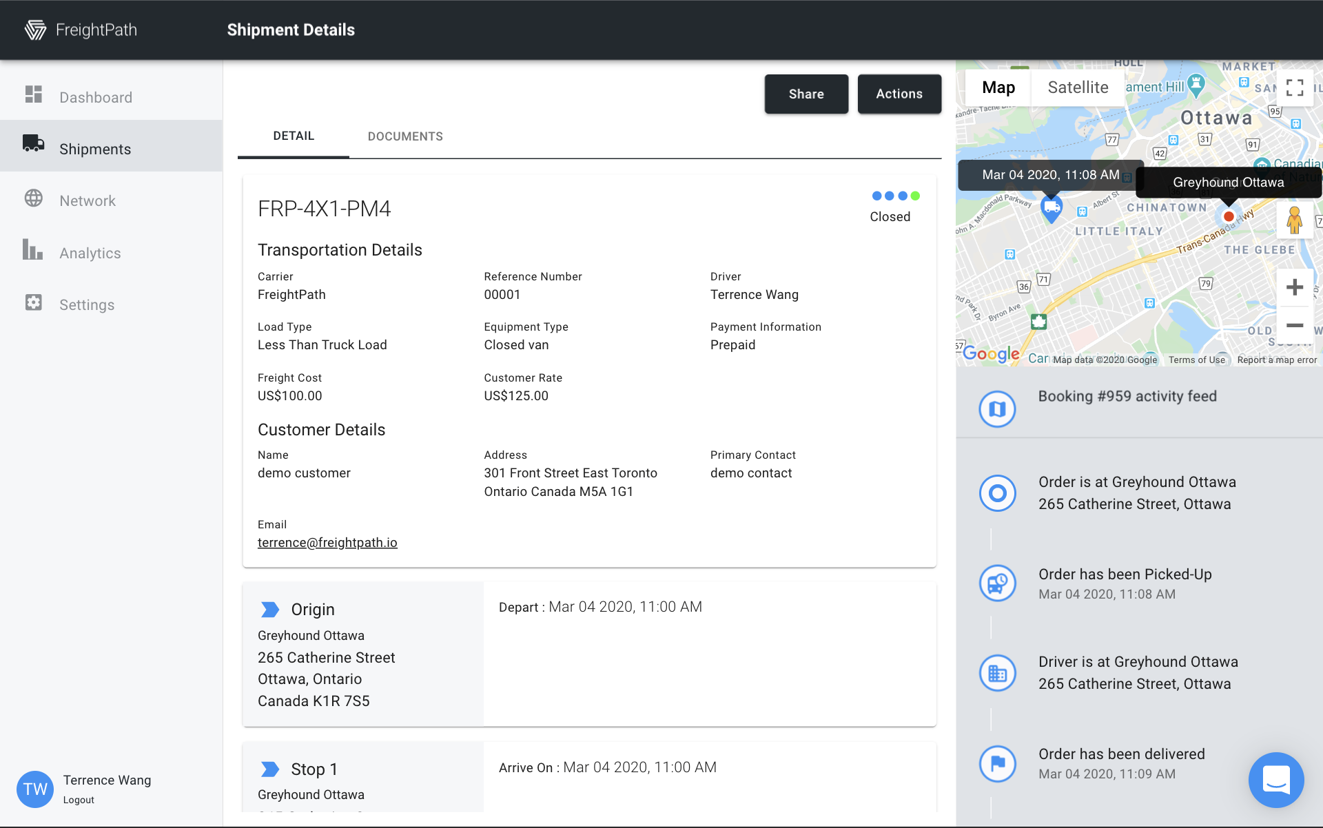Viewport: 1323px width, 828px height.
Task: Click the 301 Front Street East address
Action: 571,482
